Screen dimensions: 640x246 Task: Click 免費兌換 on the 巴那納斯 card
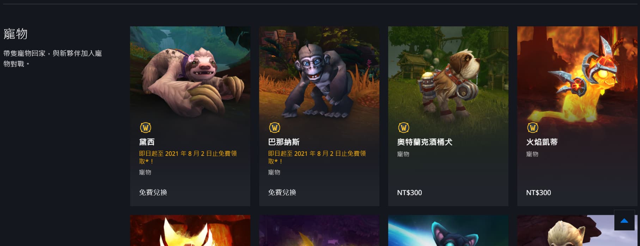(282, 192)
